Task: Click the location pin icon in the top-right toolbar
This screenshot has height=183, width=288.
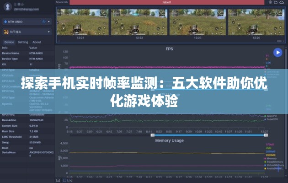Action: click(x=270, y=2)
